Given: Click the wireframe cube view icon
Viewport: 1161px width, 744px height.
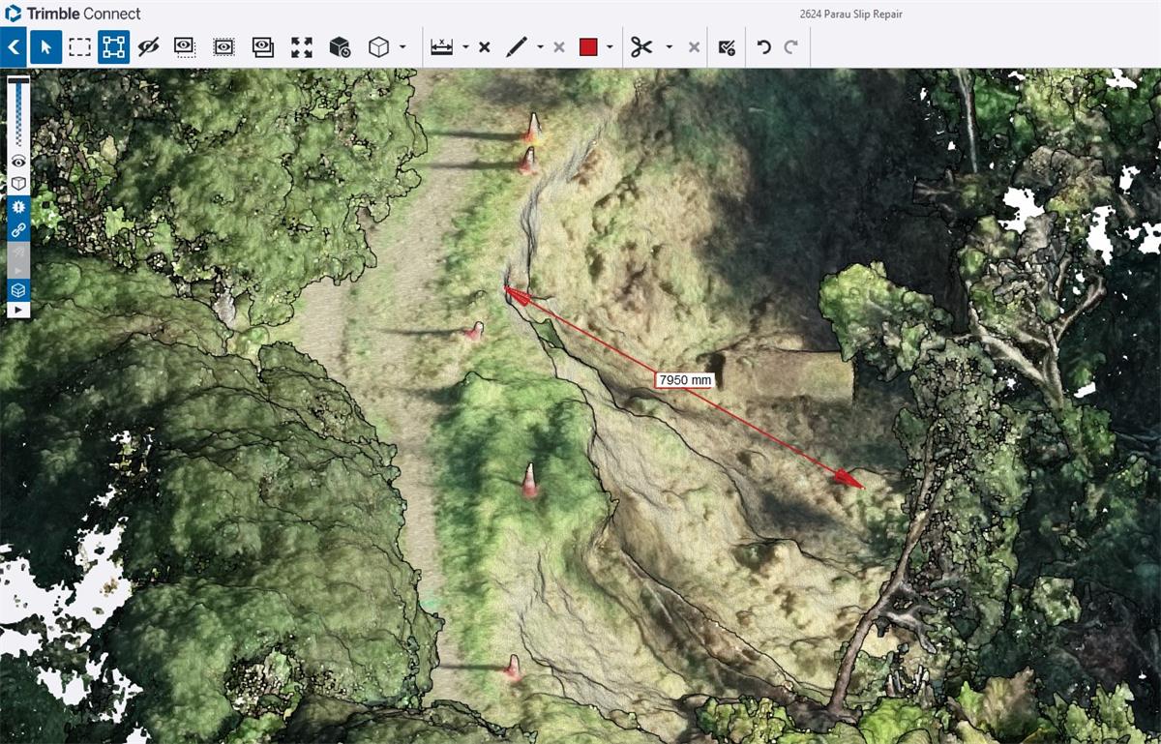Looking at the screenshot, I should click(379, 46).
